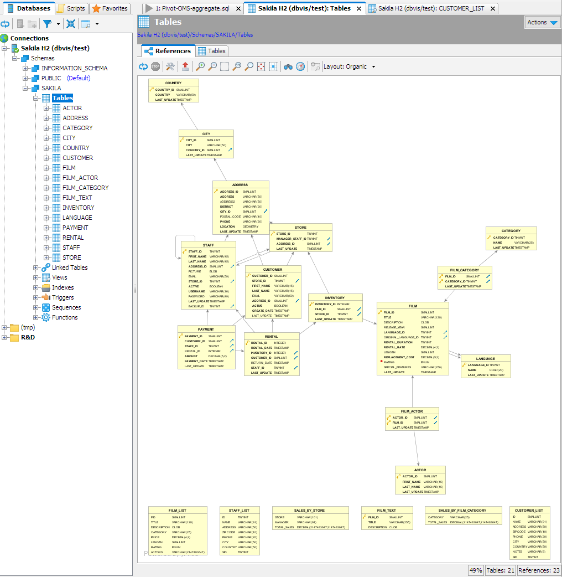Open the Actions dropdown menu
The width and height of the screenshot is (562, 577).
(542, 22)
